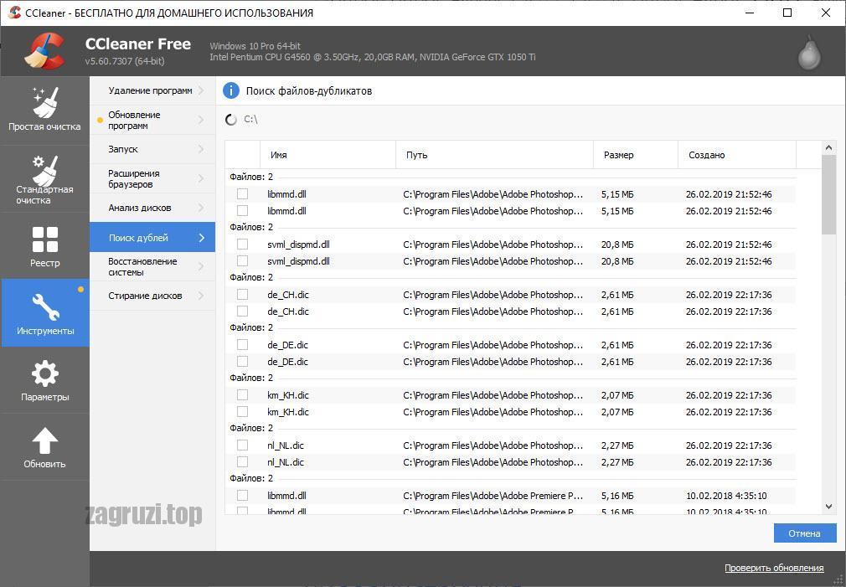The image size is (846, 587).
Task: Click the list scrollbar thumb
Action: 828,194
